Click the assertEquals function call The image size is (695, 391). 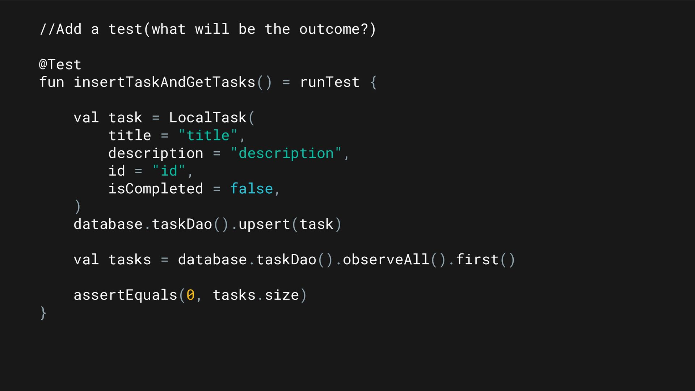coord(125,295)
